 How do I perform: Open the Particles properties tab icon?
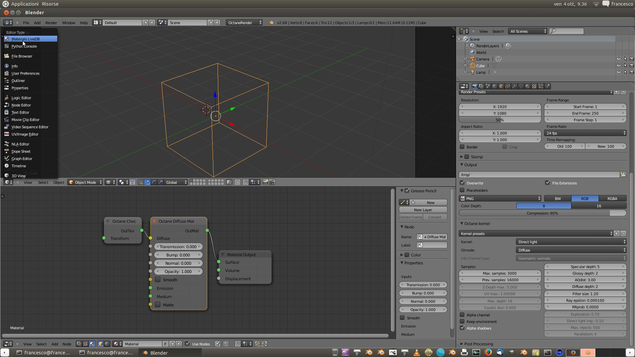pyautogui.click(x=541, y=86)
